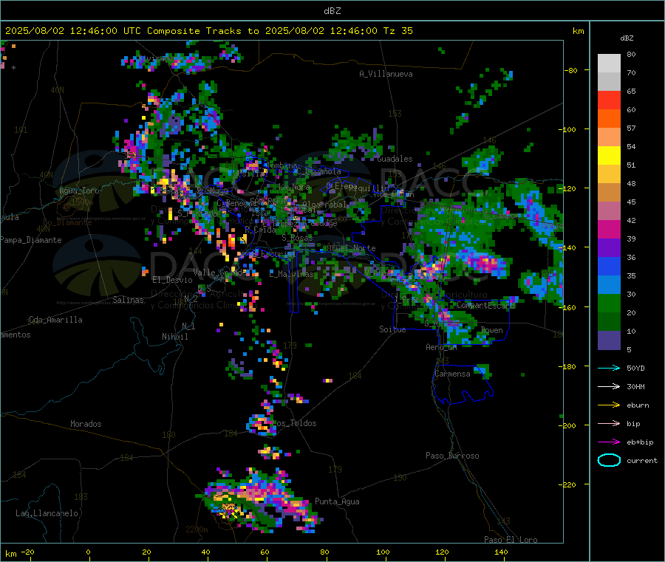Click the Morados map label
The height and width of the screenshot is (562, 665).
point(86,424)
